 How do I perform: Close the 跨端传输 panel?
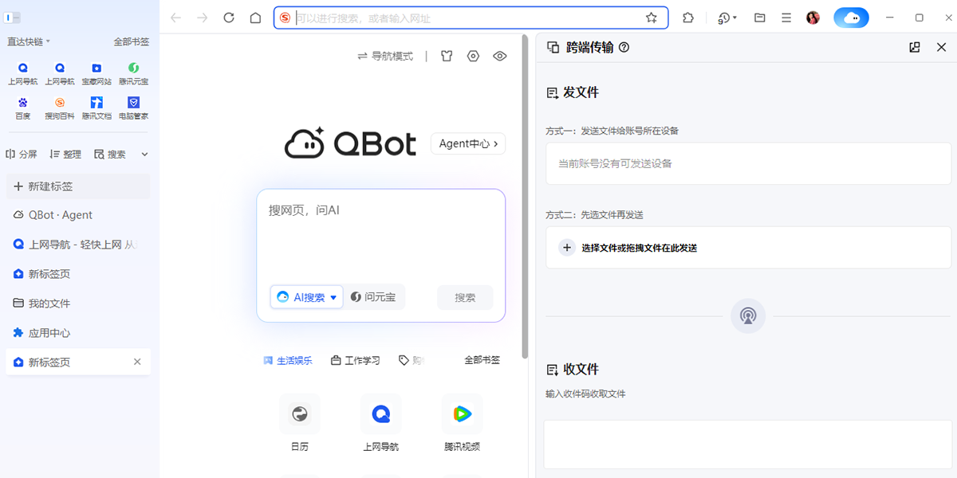[x=941, y=47]
